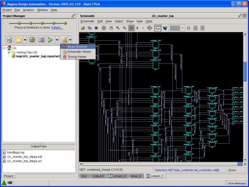
Task: Select Timing Viewer from the popup menu
Action: click(x=78, y=57)
